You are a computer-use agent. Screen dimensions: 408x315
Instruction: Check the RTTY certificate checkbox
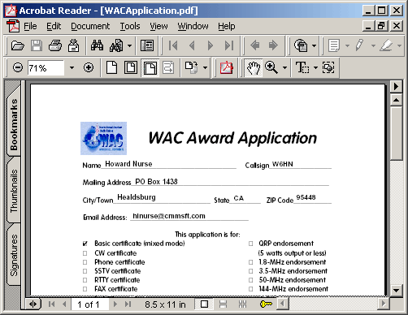tap(85, 280)
